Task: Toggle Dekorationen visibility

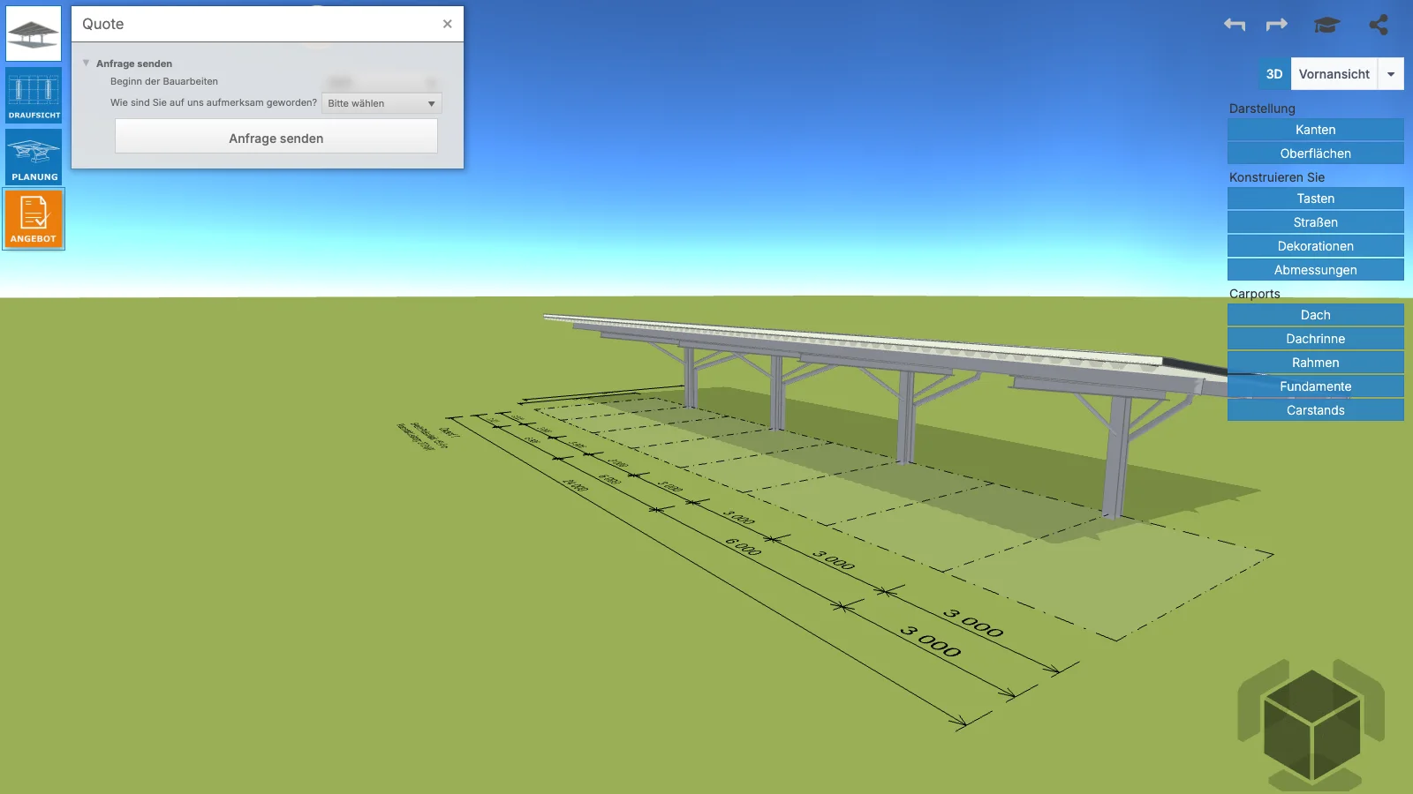Action: click(1315, 246)
